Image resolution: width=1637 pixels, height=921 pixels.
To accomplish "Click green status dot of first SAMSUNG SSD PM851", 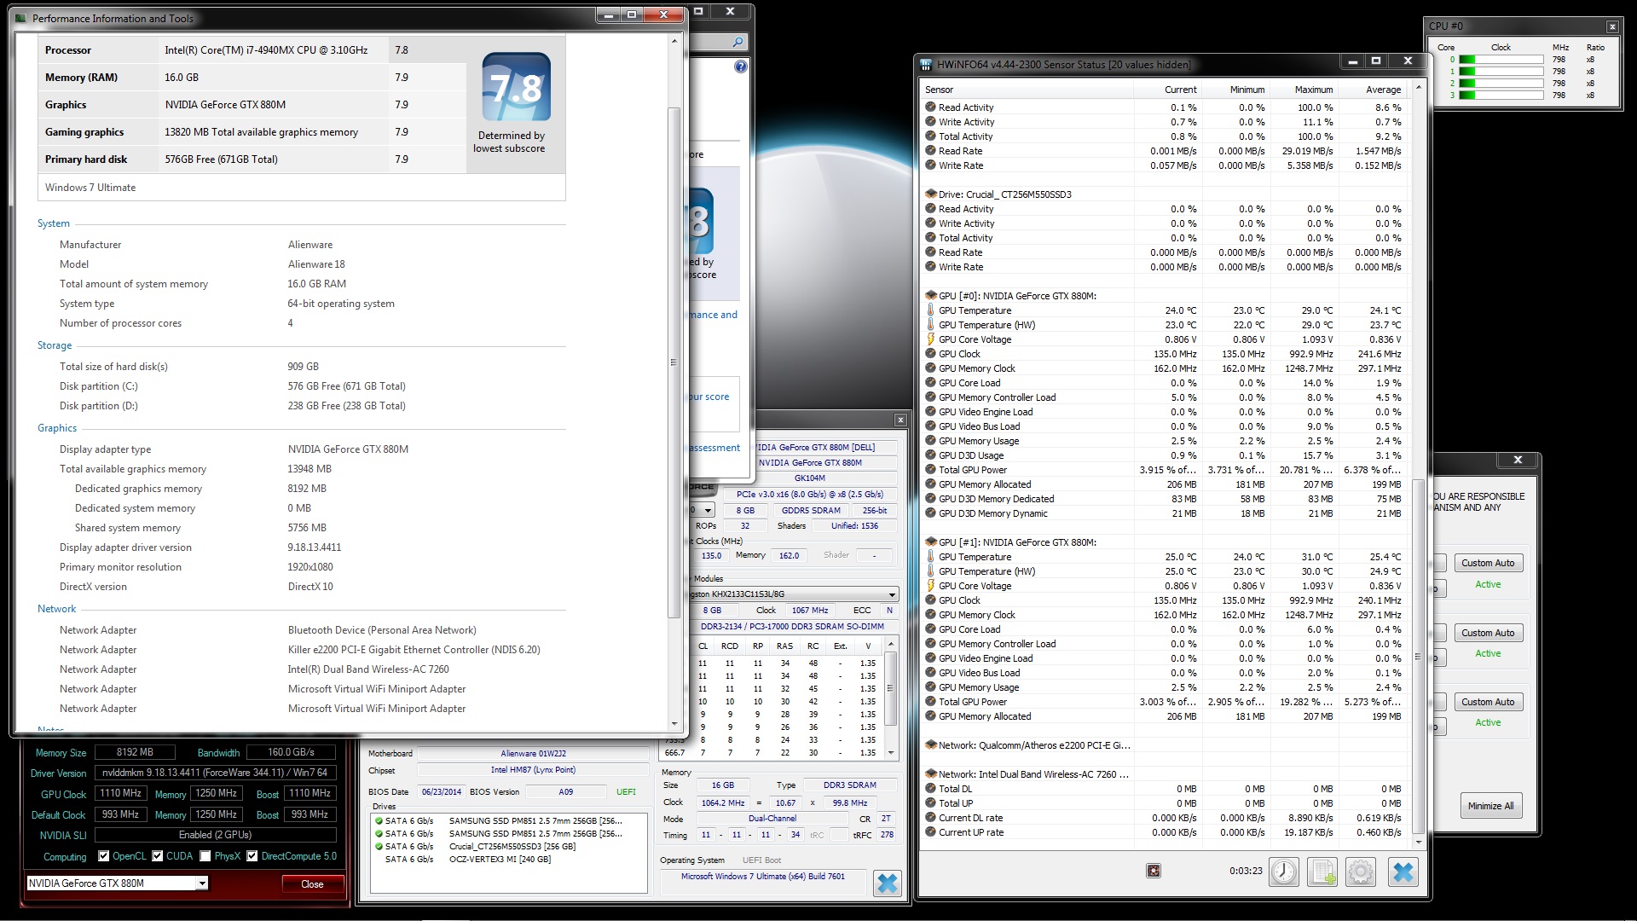I will 379,821.
